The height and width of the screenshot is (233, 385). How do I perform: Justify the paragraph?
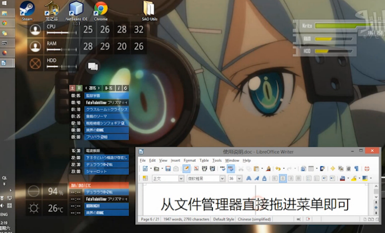[x=298, y=179]
